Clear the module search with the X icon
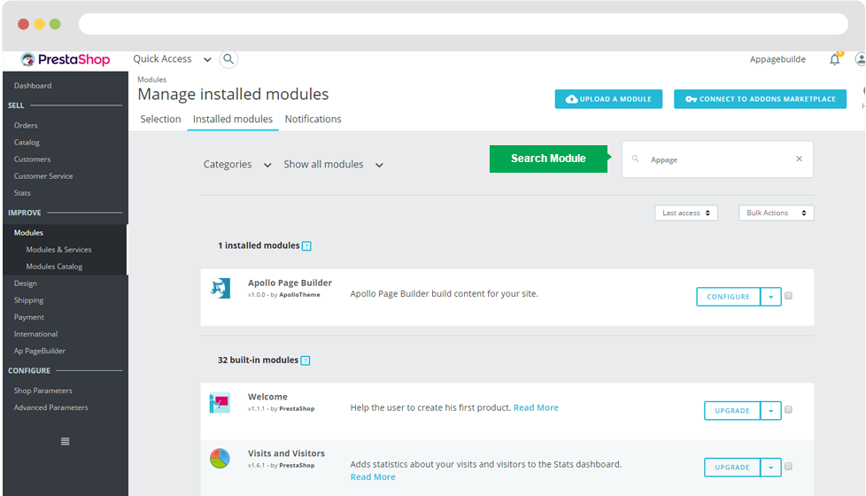866x496 pixels. [800, 159]
